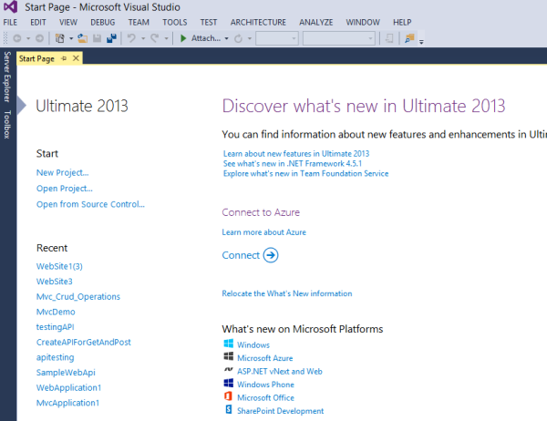Viewport: 547px width, 421px height.
Task: Click the Undo toolbar icon
Action: click(x=133, y=38)
